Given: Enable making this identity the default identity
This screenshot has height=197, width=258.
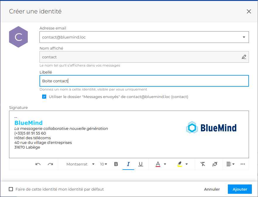Looking at the screenshot, I should pos(11,189).
